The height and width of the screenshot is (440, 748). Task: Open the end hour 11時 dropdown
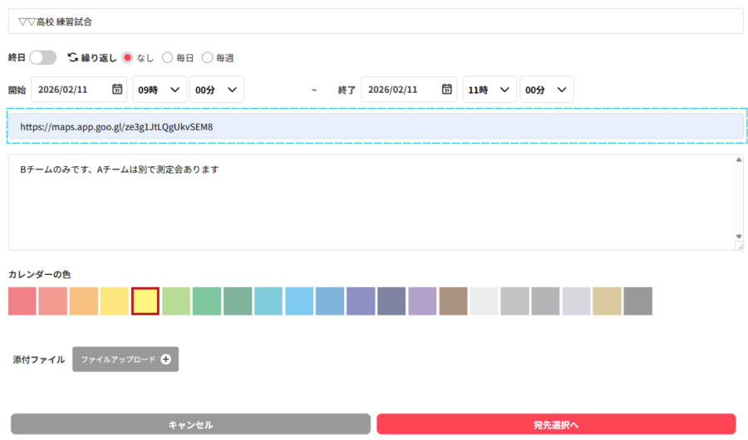(x=490, y=90)
